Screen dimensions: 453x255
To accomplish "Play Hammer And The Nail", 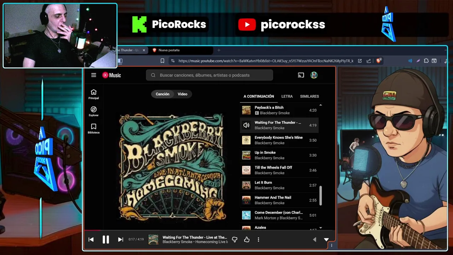I will 279,200.
